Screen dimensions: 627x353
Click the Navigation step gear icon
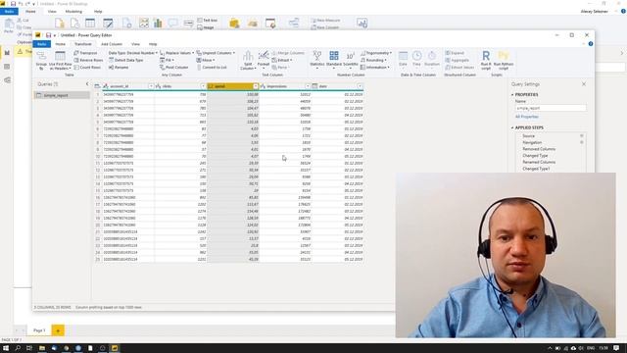[582, 142]
